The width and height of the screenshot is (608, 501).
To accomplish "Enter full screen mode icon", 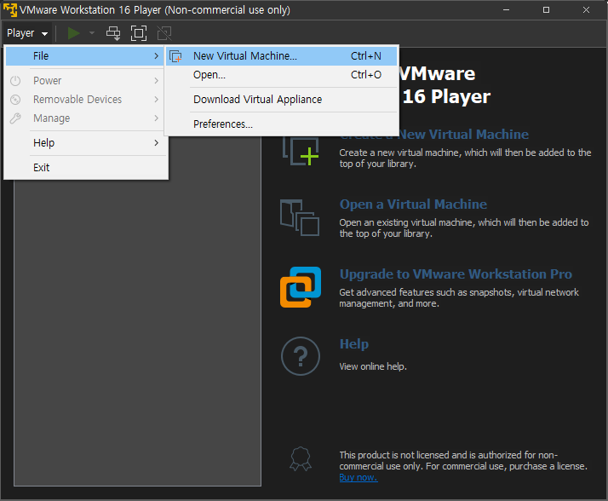I will 139,33.
